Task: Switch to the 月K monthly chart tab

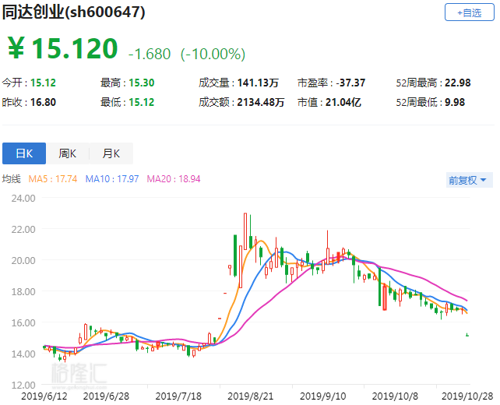Action: 111,153
